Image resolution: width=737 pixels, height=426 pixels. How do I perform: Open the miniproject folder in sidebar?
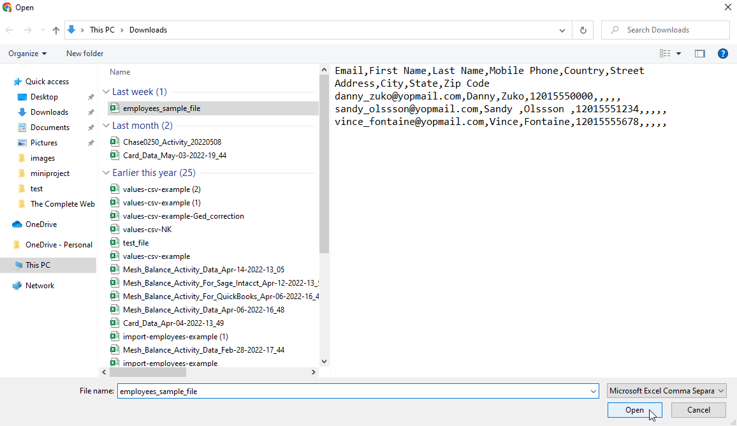point(50,173)
